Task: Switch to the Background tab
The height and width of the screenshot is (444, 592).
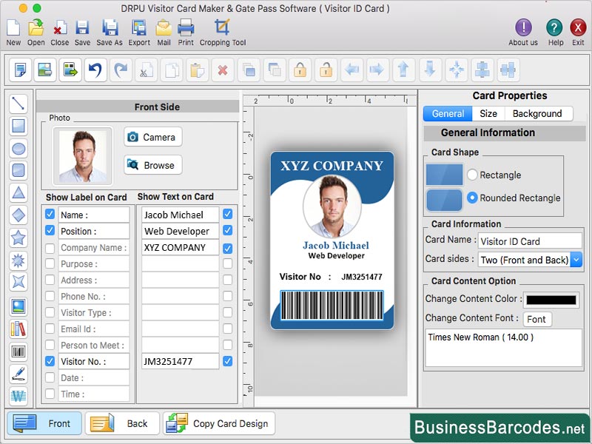Action: pyautogui.click(x=539, y=113)
